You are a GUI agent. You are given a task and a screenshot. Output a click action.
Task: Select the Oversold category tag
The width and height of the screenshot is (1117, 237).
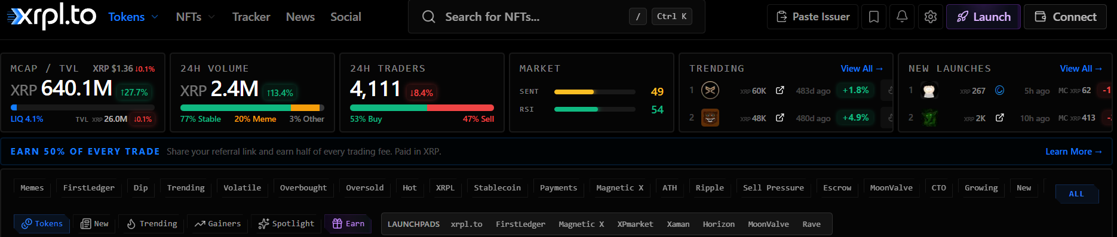point(365,187)
